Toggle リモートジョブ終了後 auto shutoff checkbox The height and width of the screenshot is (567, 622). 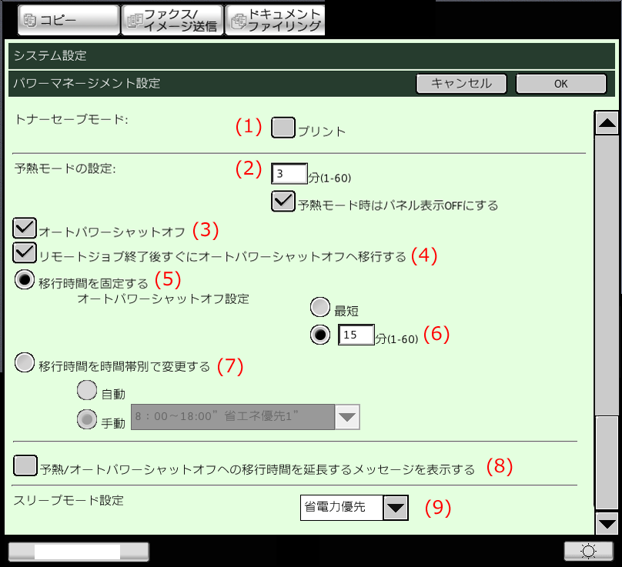click(25, 252)
